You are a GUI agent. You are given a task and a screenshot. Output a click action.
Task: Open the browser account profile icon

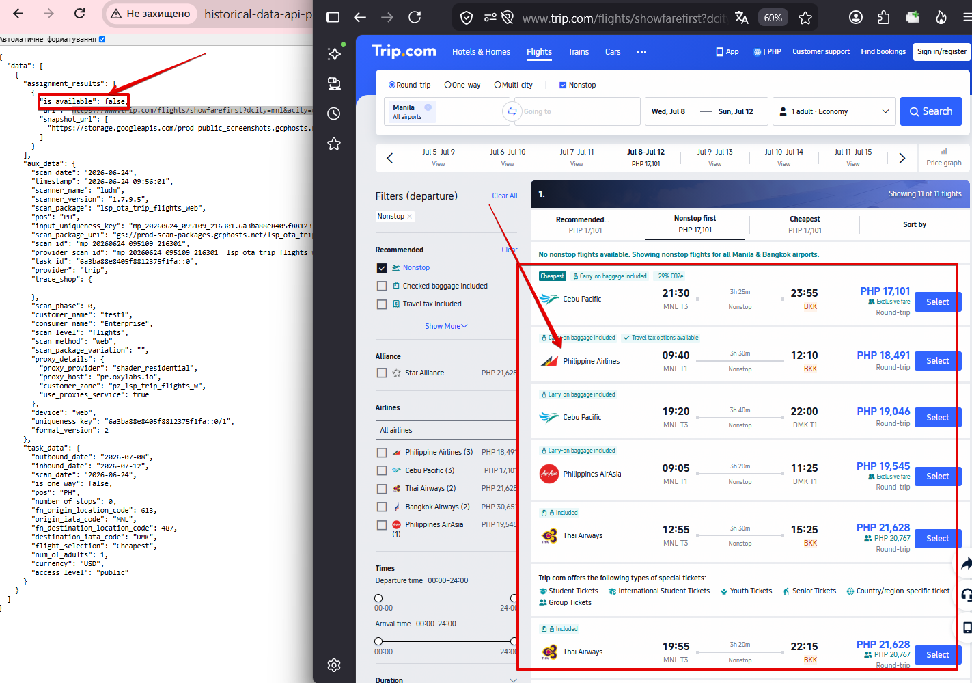point(856,17)
